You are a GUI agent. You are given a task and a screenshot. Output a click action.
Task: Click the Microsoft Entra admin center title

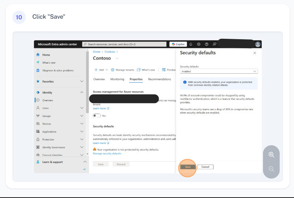click(x=57, y=44)
